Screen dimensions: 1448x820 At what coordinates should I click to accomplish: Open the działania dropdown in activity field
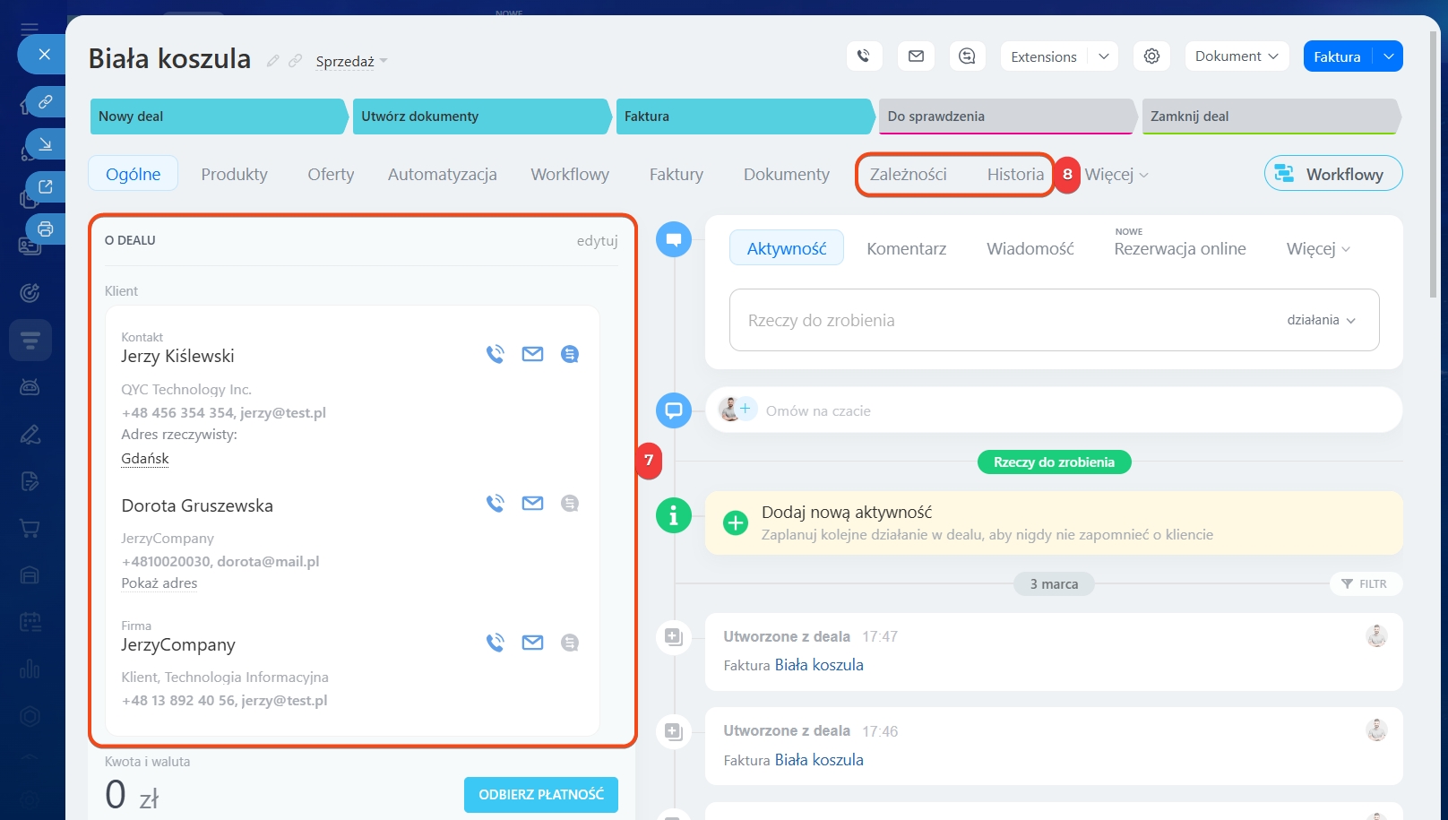[x=1321, y=320]
